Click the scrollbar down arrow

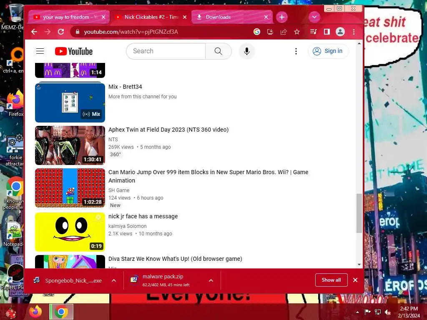pyautogui.click(x=359, y=265)
